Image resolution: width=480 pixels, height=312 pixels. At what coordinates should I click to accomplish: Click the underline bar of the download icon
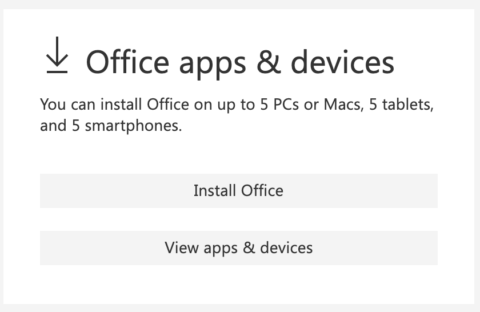coord(57,72)
